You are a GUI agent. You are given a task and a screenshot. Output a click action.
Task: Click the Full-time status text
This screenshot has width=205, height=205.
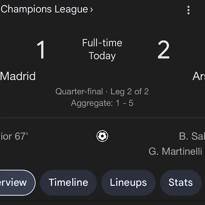click(102, 43)
